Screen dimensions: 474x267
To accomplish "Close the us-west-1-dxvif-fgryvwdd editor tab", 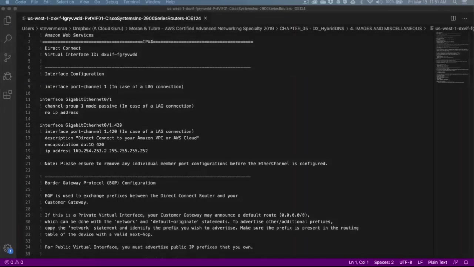I will point(206,18).
